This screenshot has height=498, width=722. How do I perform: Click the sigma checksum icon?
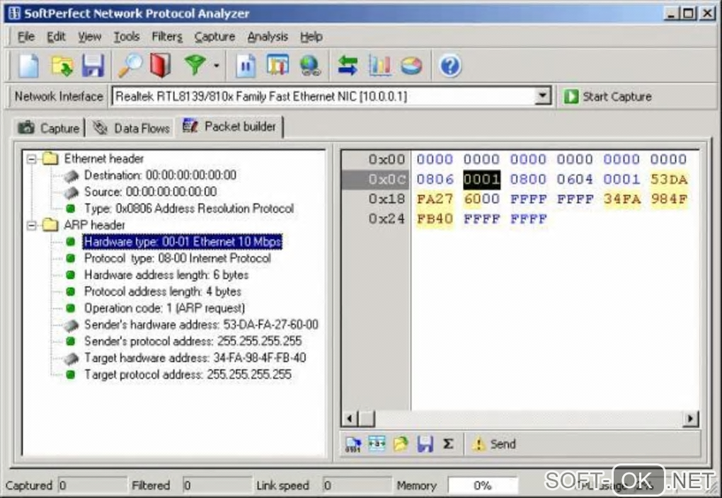(448, 444)
